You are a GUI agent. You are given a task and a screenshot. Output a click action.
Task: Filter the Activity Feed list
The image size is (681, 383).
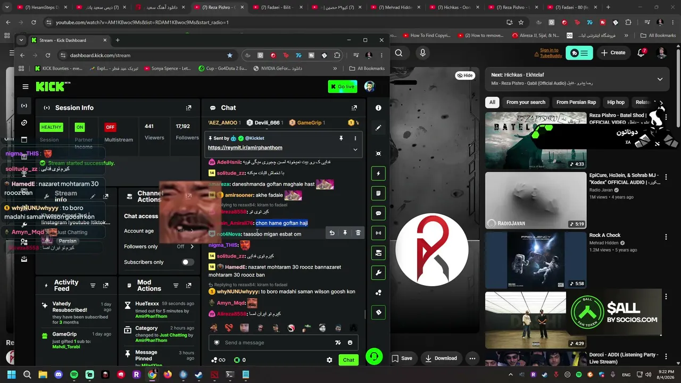tap(93, 286)
